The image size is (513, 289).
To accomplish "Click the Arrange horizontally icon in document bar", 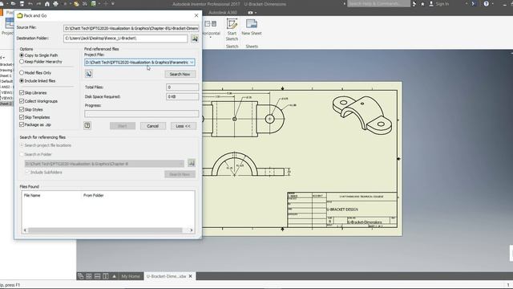I will click(x=97, y=276).
